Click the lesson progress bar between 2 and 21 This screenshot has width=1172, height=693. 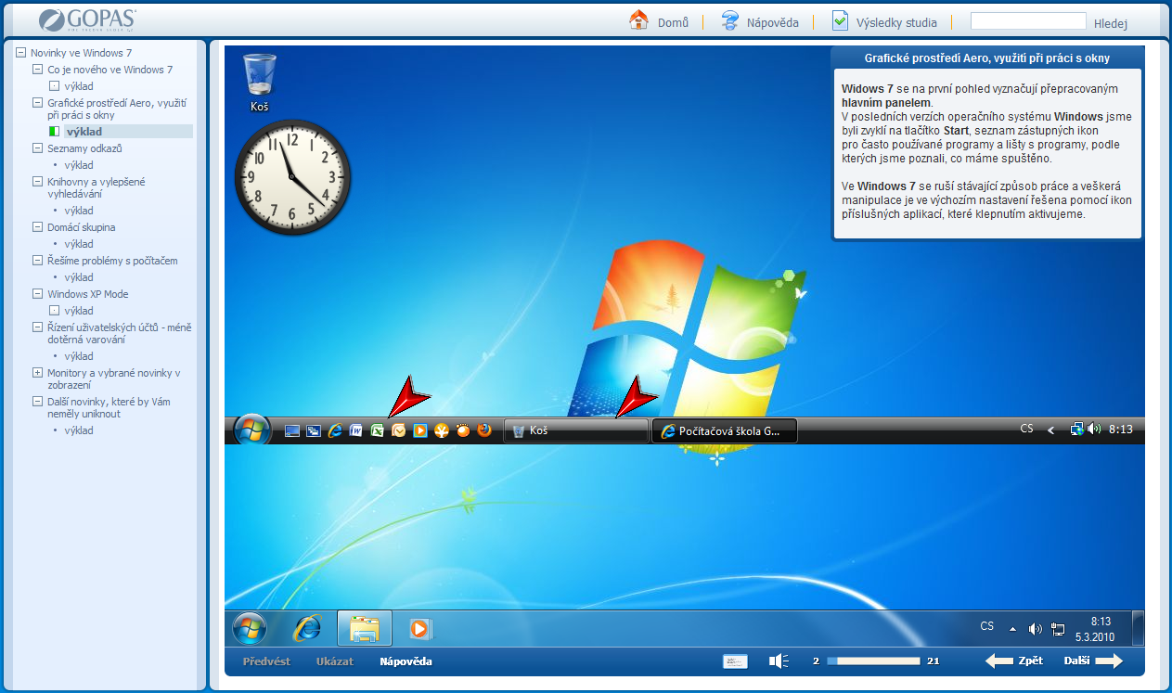point(873,661)
